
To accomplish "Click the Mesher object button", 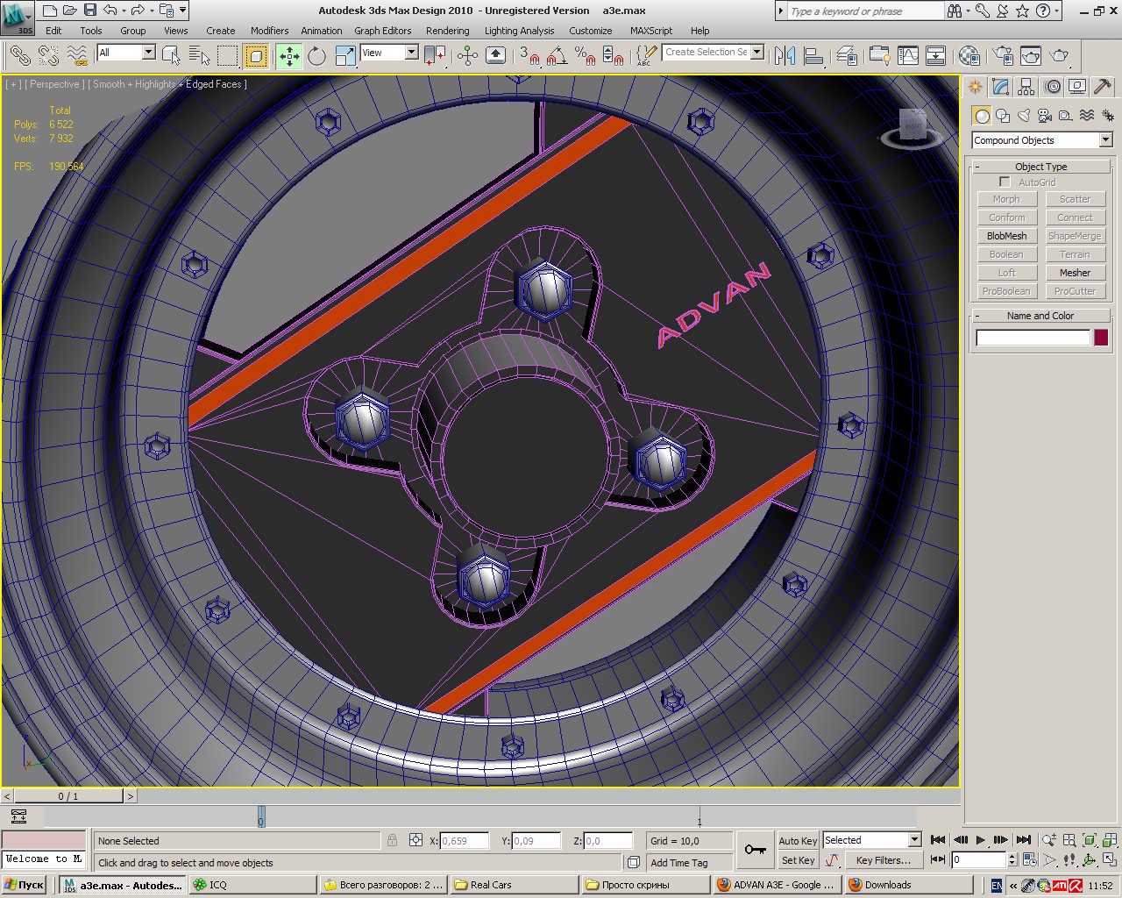I will (x=1075, y=273).
